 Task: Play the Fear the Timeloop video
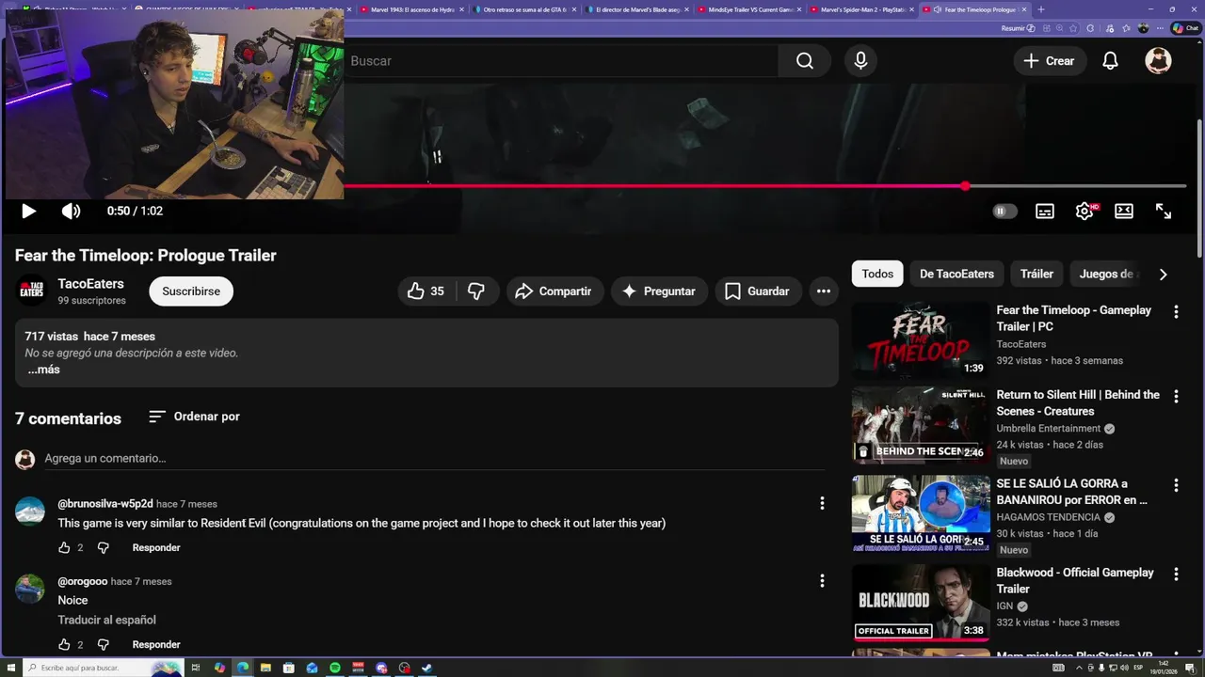[28, 211]
